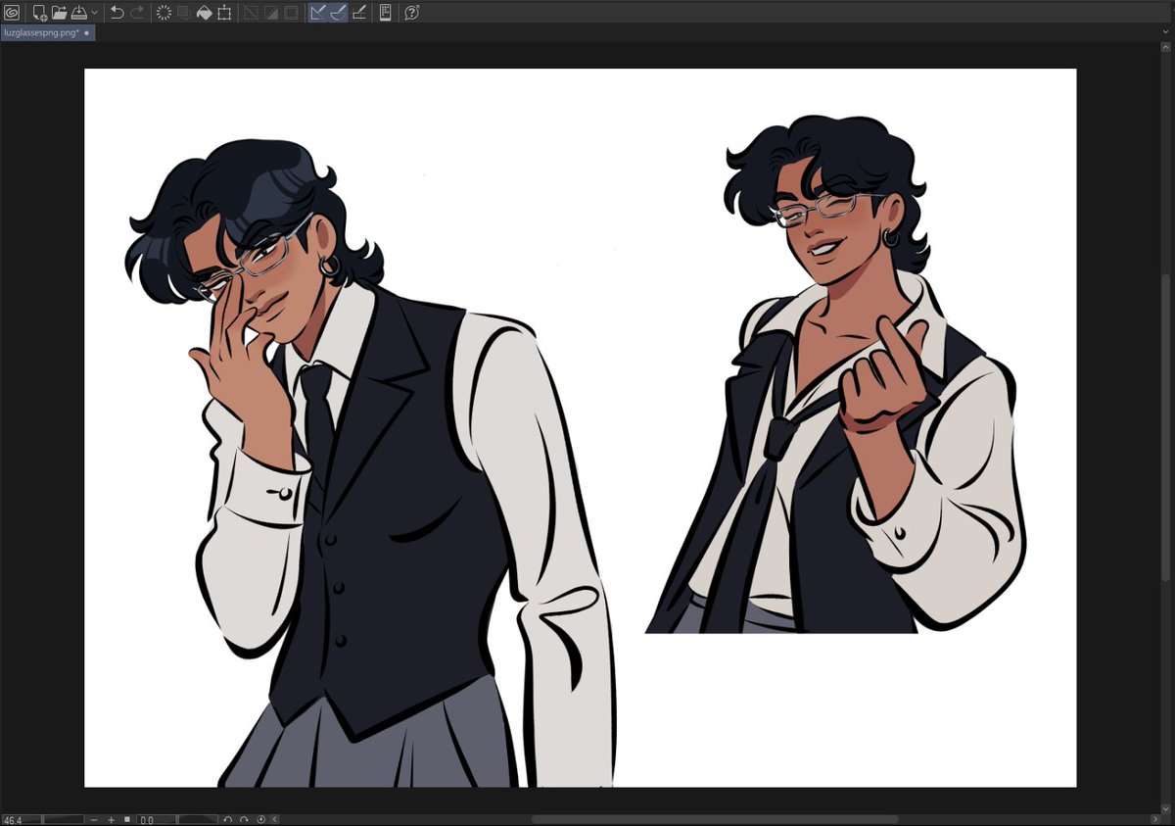Collapse status bar controls arrow
1175x826 pixels.
pyautogui.click(x=274, y=820)
